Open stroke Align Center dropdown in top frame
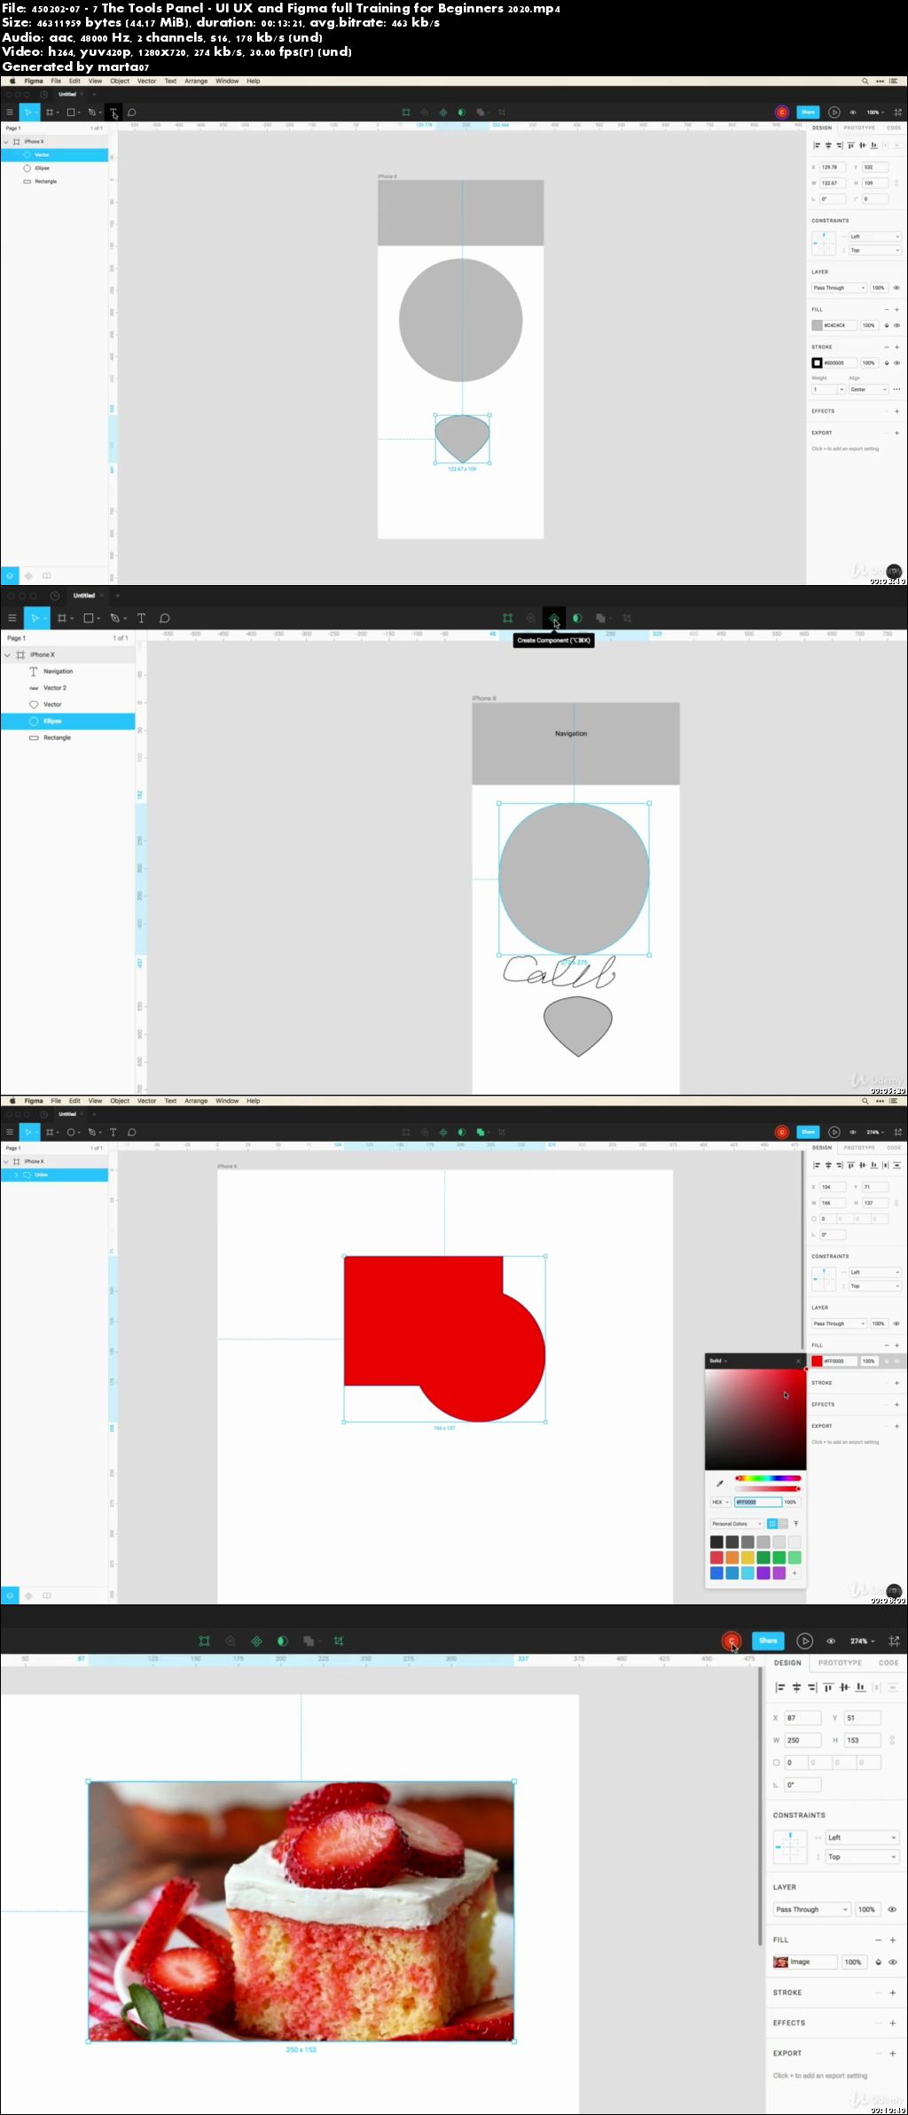 [868, 389]
